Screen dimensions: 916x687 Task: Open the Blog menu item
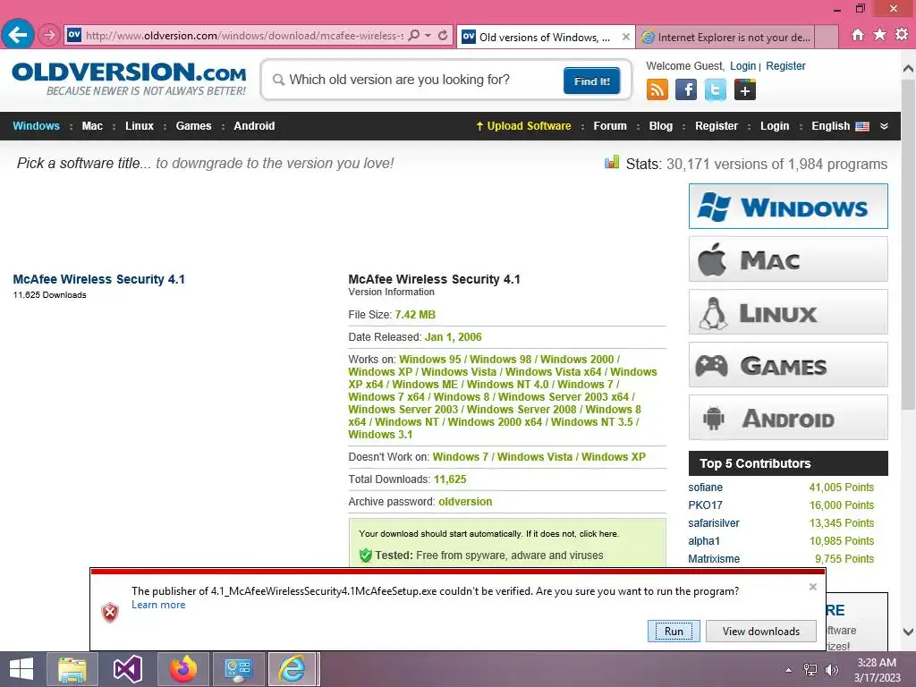tap(661, 126)
